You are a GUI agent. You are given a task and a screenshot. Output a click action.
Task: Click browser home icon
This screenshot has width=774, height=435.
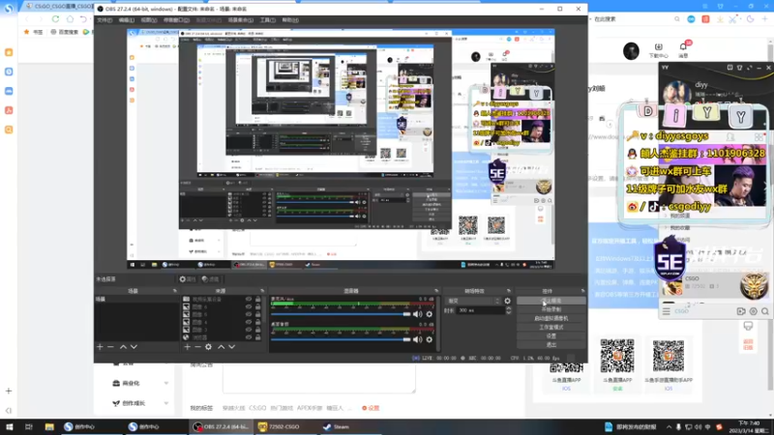[70, 18]
